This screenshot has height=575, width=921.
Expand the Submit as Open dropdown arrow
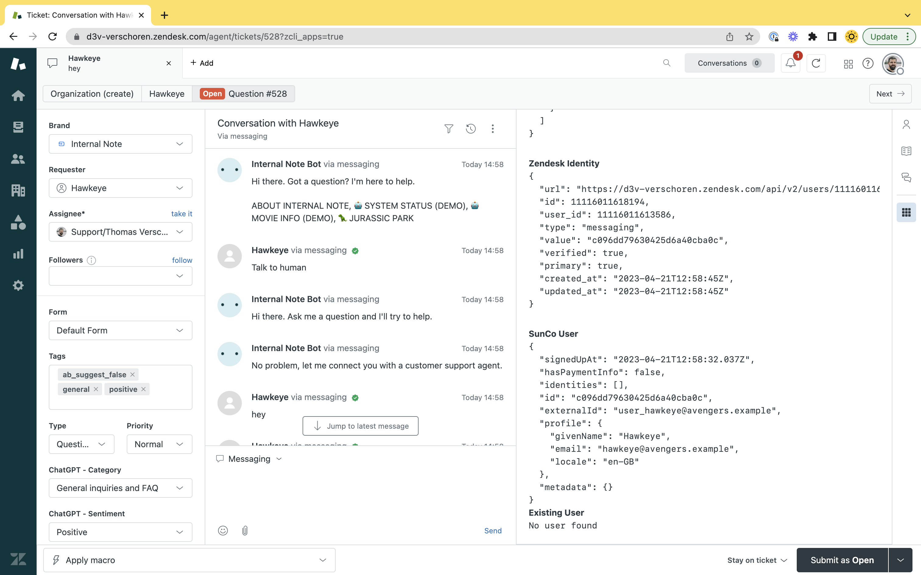click(901, 560)
